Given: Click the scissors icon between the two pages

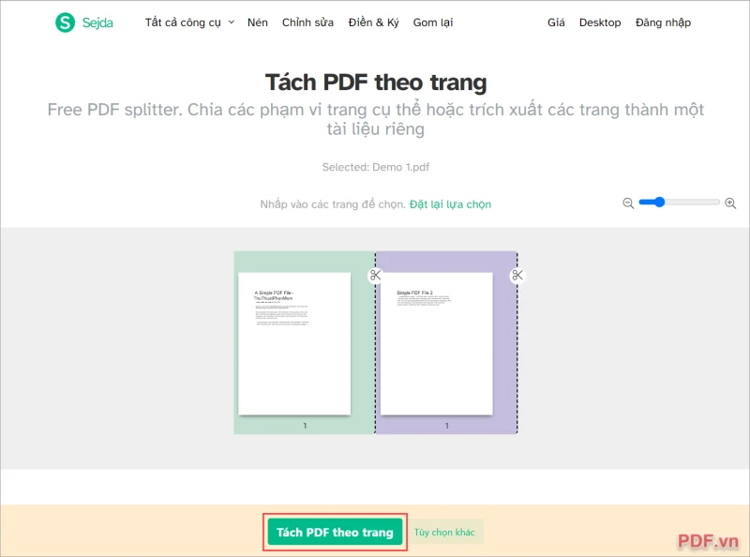Looking at the screenshot, I should pyautogui.click(x=376, y=275).
